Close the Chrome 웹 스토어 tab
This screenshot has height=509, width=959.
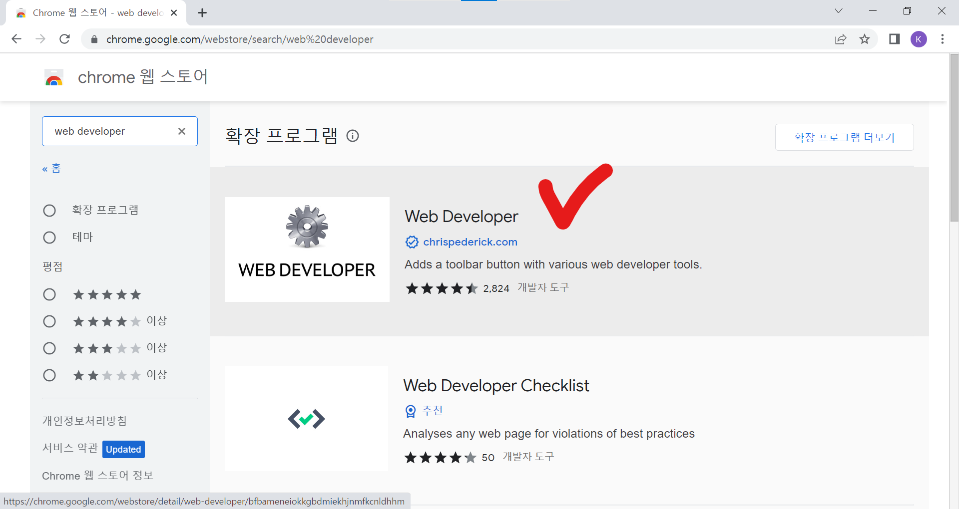174,13
